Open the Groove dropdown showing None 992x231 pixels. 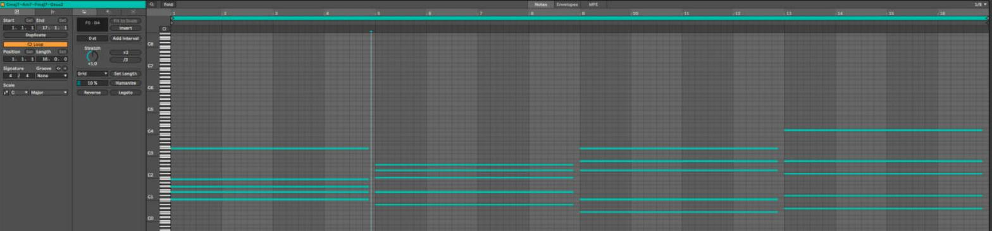pos(52,76)
